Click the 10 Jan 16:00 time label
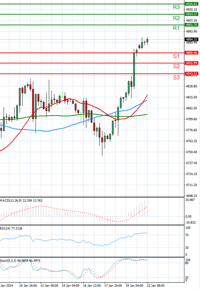Screen dimensions: 200x289 (x=28, y=285)
